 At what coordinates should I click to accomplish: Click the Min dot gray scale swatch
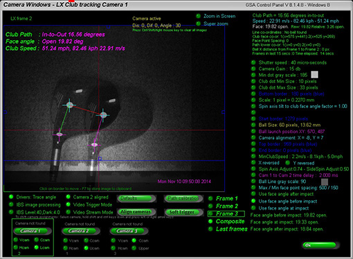click(x=314, y=75)
